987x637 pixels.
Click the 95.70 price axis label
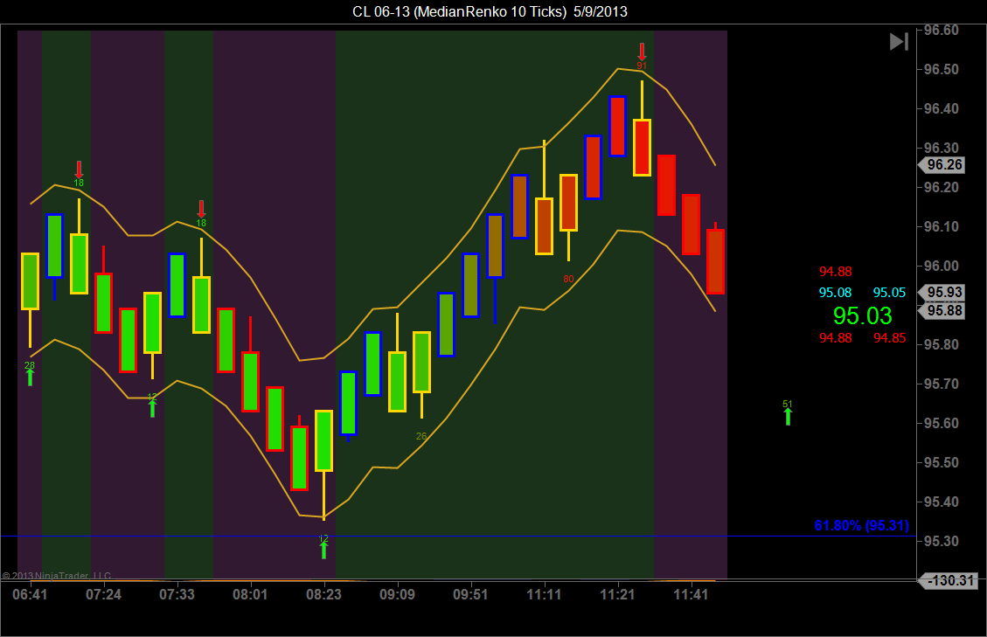coord(941,384)
